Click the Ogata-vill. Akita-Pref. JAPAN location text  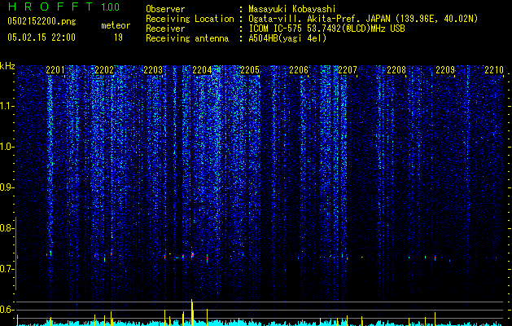pos(363,19)
